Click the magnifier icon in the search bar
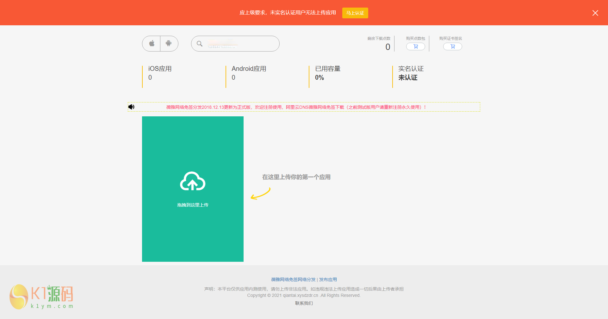608x319 pixels. 199,44
